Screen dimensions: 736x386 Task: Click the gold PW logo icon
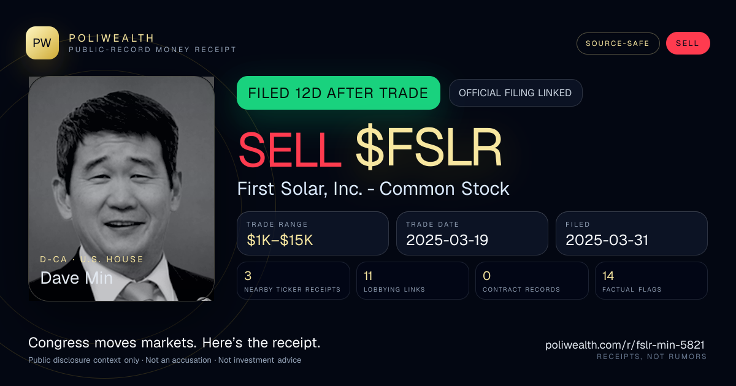[x=42, y=43]
